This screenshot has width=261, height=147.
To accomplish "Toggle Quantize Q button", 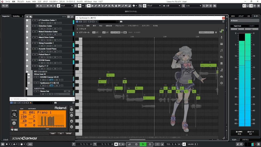I will [x=183, y=6].
